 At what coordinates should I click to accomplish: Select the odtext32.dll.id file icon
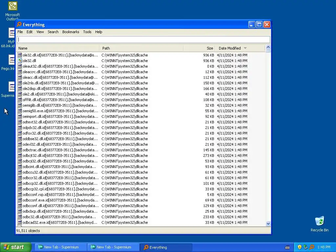pyautogui.click(x=20, y=122)
